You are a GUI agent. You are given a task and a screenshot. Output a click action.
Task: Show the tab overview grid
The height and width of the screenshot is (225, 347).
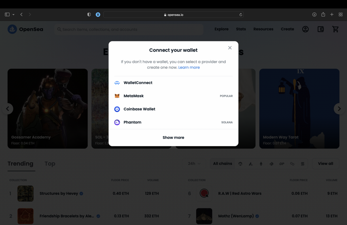pyautogui.click(x=340, y=14)
